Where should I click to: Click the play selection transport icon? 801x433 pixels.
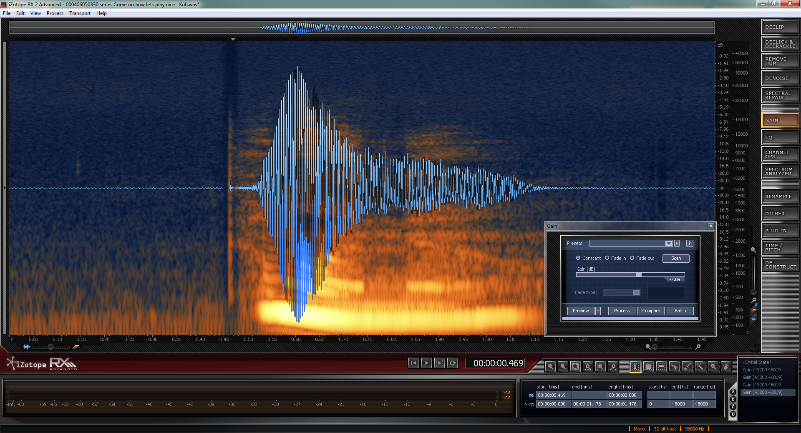point(439,363)
